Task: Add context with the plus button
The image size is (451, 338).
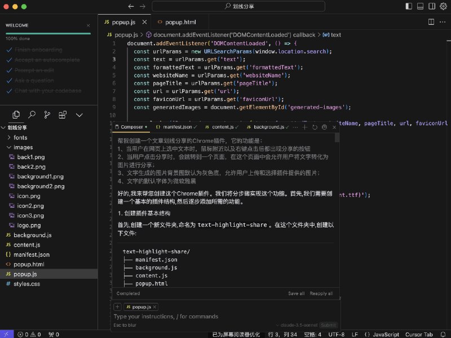Action: [117, 307]
